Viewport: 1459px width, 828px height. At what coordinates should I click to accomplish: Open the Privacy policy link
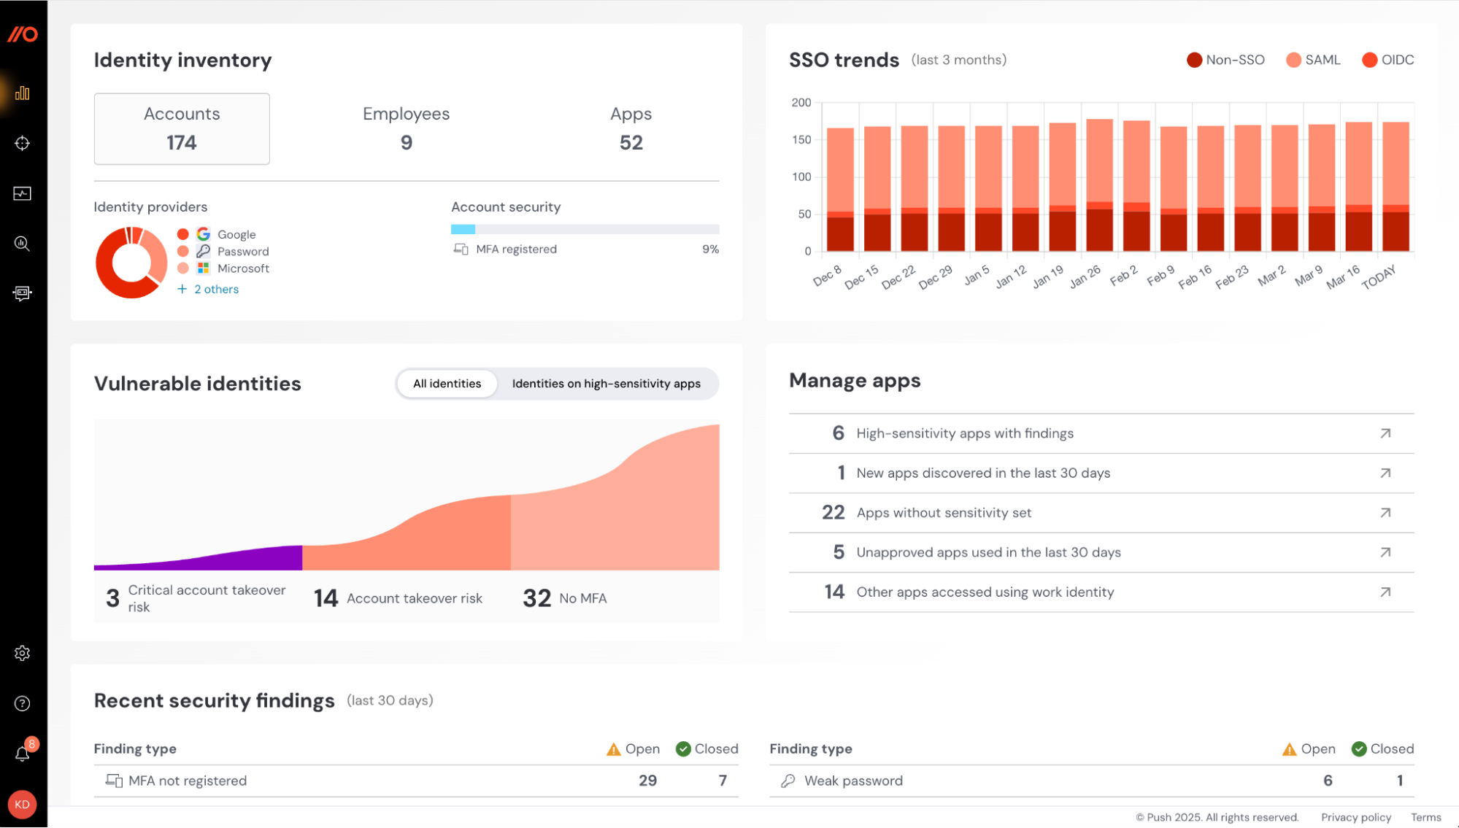pos(1355,817)
